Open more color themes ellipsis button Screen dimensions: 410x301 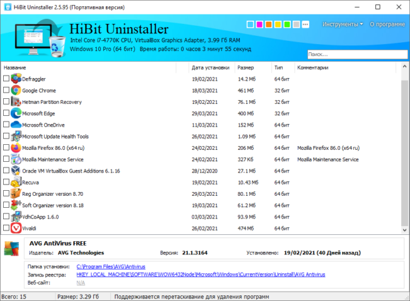[305, 25]
